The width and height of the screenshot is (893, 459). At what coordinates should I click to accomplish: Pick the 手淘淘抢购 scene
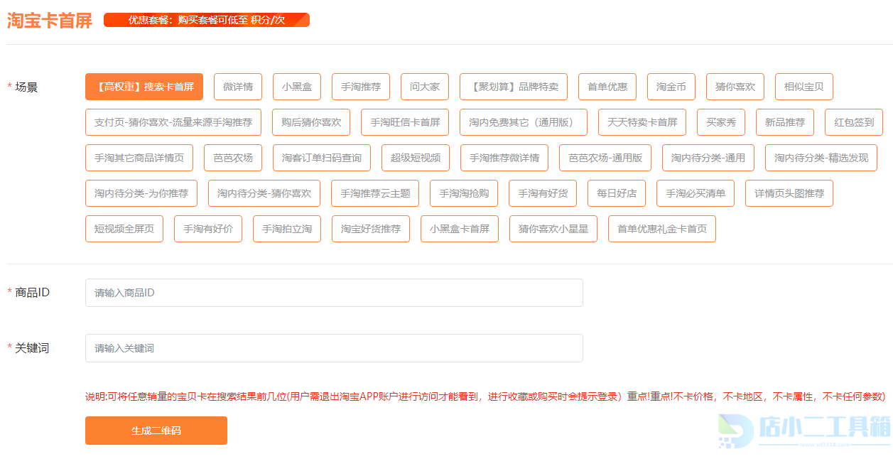click(x=464, y=193)
